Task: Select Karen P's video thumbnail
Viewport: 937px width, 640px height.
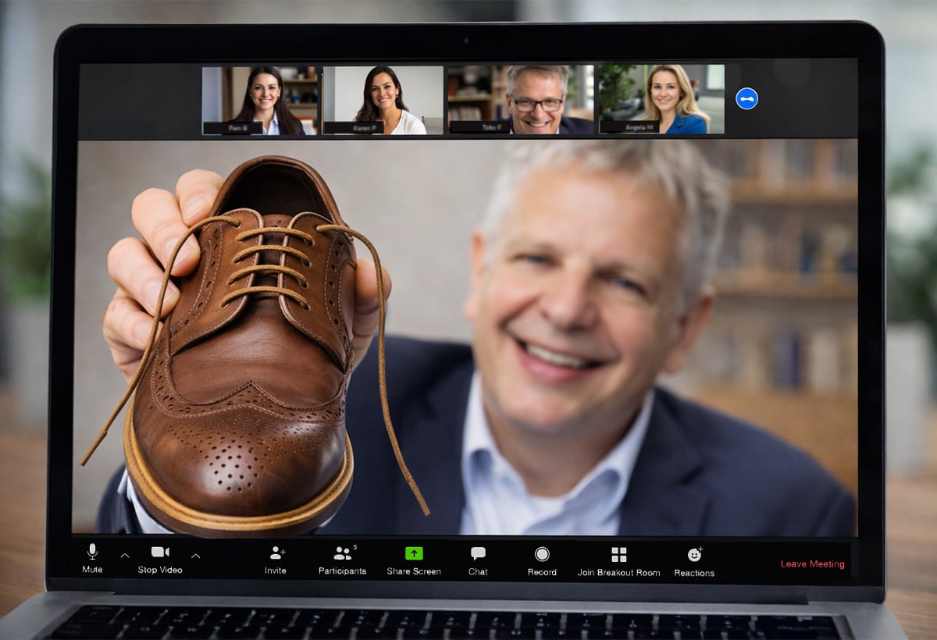Action: coord(383,100)
